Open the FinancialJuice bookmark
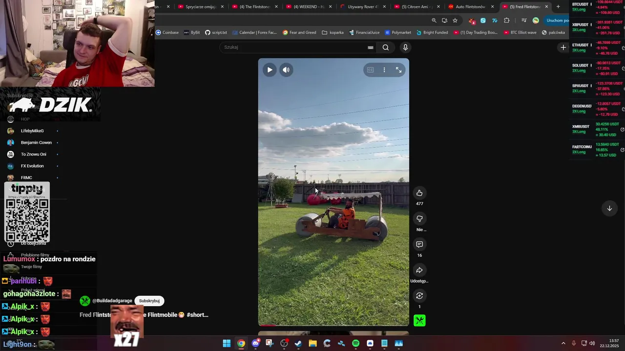The image size is (625, 351). pos(364,33)
